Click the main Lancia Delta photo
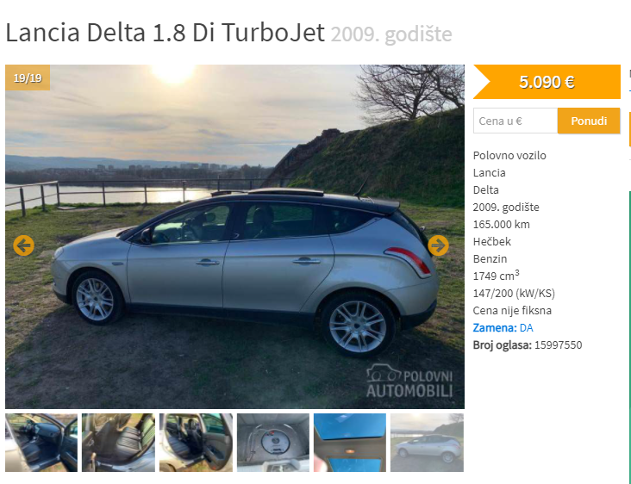Viewport: 631px width, 484px height. (x=234, y=237)
